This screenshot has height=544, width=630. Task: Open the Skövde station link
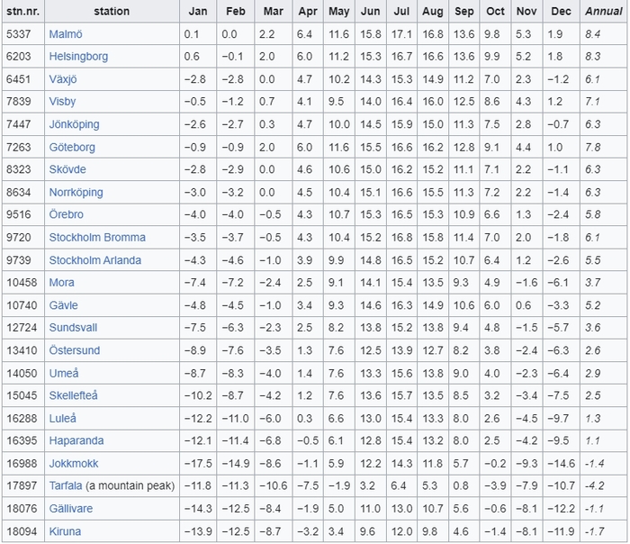coord(67,169)
